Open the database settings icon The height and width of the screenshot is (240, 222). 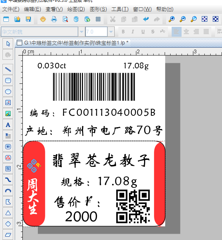tap(76, 19)
